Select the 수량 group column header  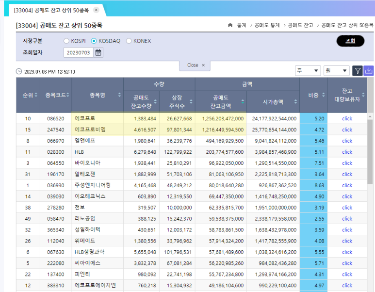(x=159, y=84)
